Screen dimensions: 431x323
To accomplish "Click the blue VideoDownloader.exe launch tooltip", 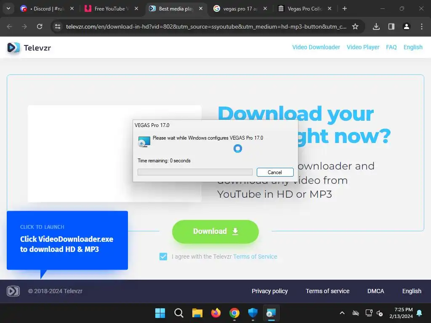I will (x=67, y=240).
